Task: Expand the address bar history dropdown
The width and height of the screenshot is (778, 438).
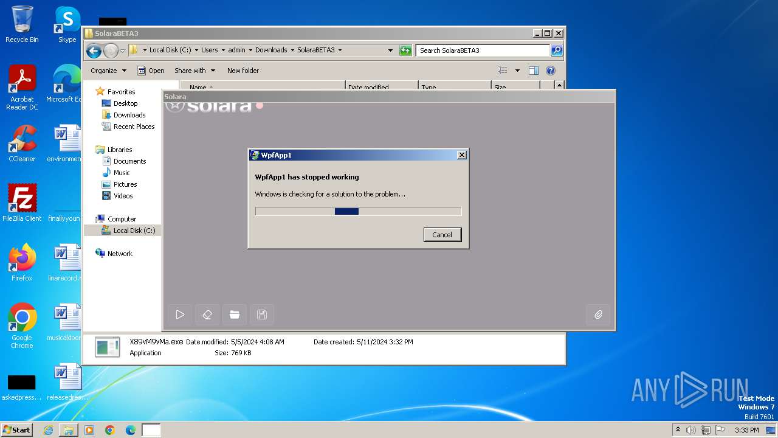Action: click(x=390, y=50)
